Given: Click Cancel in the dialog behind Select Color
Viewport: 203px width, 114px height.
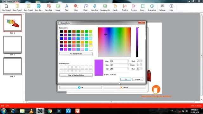Looking at the screenshot, I should [x=124, y=87].
